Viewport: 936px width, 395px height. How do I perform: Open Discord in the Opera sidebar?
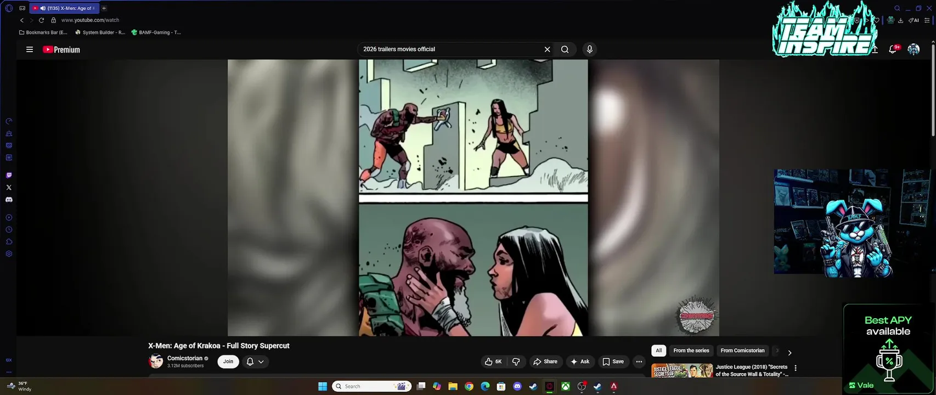9,200
